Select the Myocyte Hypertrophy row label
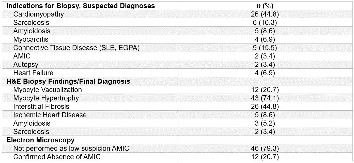This screenshot has height=163, width=354. pyautogui.click(x=46, y=98)
